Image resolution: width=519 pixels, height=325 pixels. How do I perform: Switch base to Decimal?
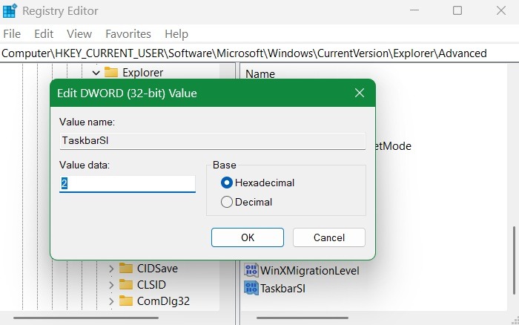[x=227, y=202]
